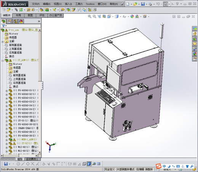This screenshot has width=198, height=172.
Task: Open the DisplayManager color ball tab
Action: tap(21, 21)
